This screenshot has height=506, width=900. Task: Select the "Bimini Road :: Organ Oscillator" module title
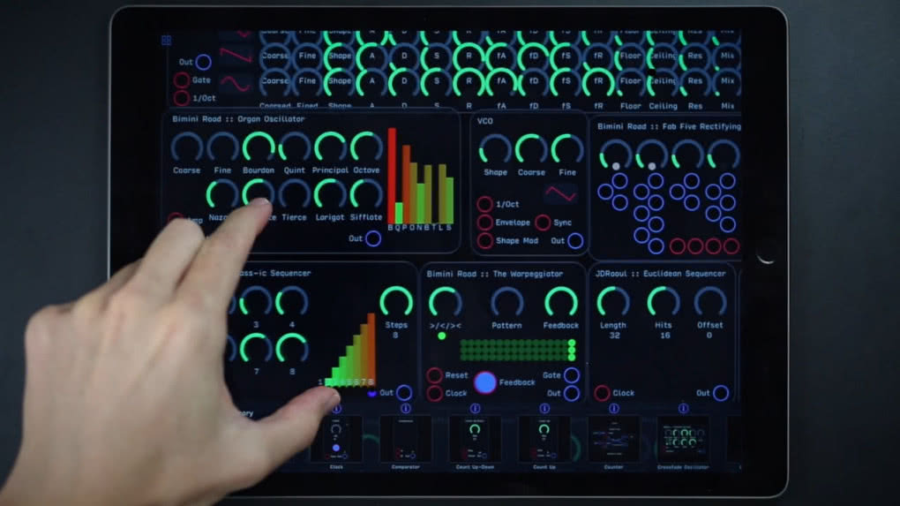[238, 119]
